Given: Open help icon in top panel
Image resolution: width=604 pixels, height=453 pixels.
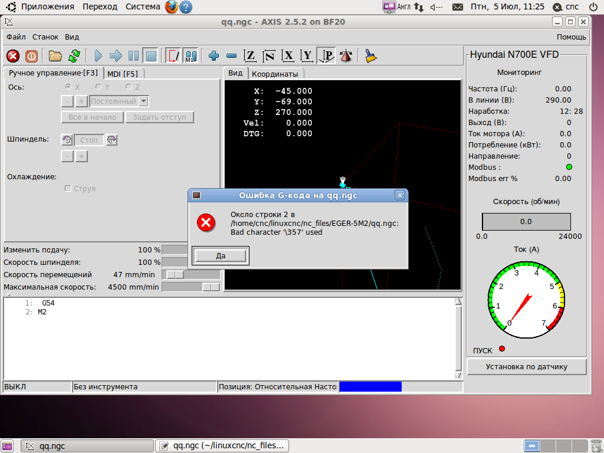Looking at the screenshot, I should 186,7.
